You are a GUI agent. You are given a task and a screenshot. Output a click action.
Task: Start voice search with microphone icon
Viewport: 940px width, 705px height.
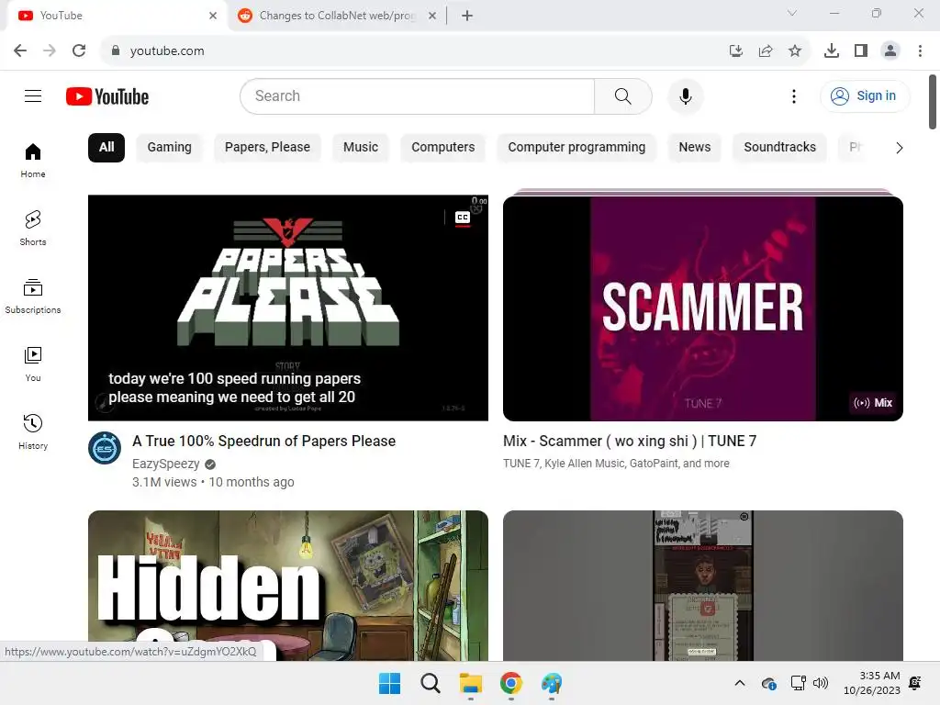pos(685,95)
